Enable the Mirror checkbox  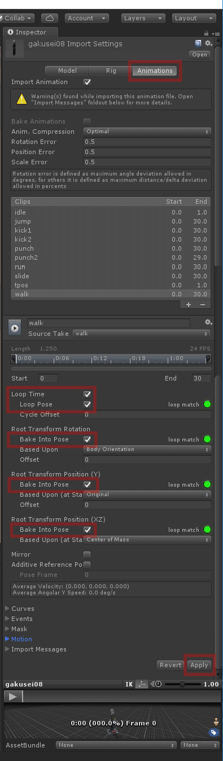click(87, 554)
